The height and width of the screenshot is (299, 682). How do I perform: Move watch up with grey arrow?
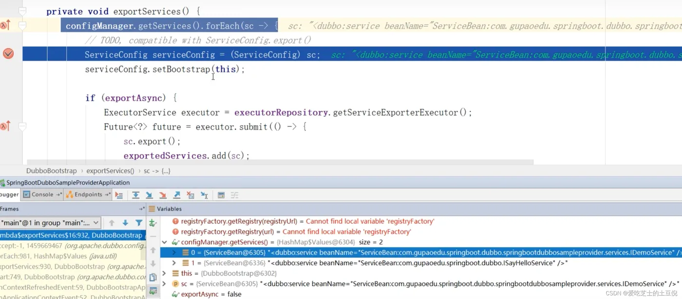pyautogui.click(x=153, y=250)
